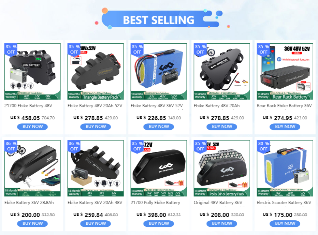318x235 pixels.
Task: Click the 30% OFF badge on the scooter battery
Action: [x=263, y=146]
